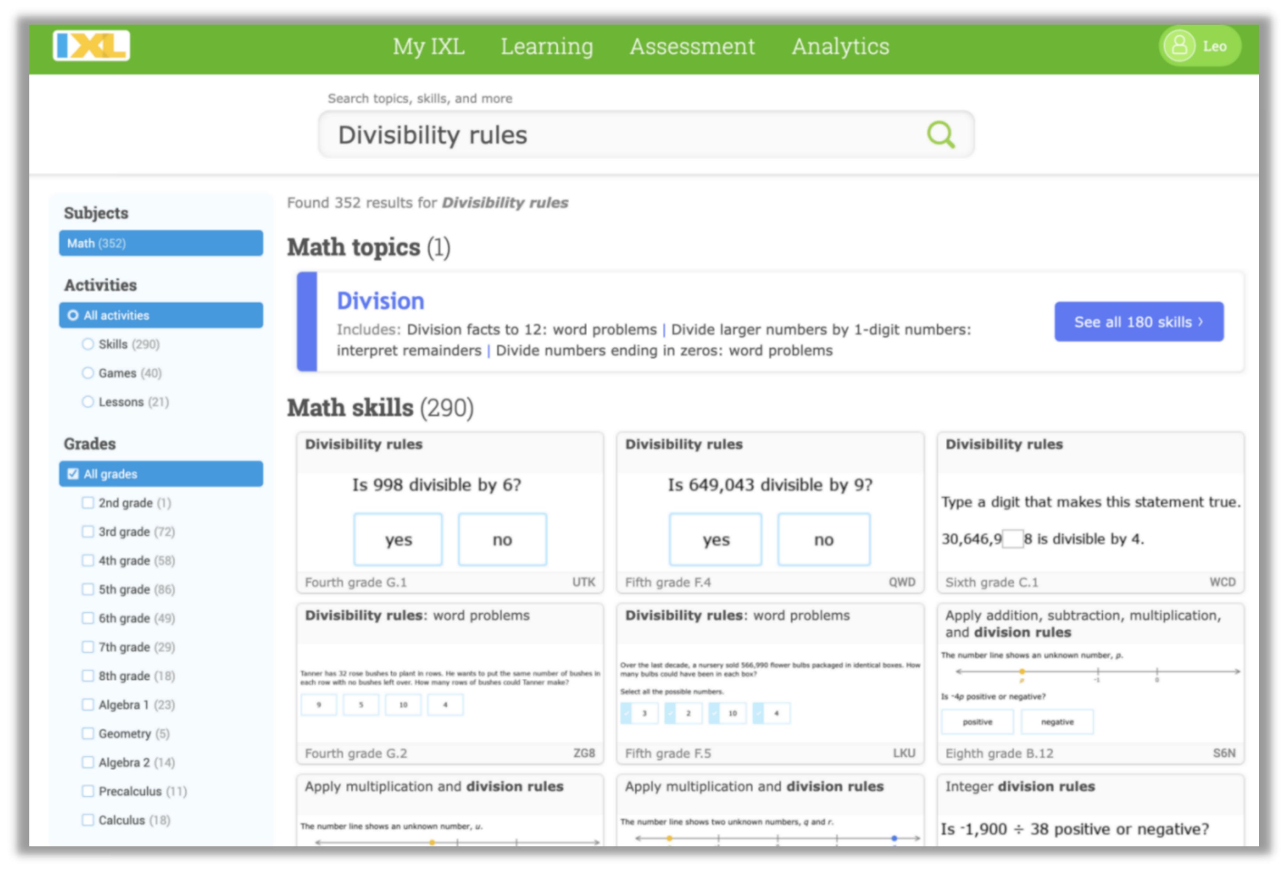Click the missing digit box in 30,646,9_8

click(x=1012, y=538)
